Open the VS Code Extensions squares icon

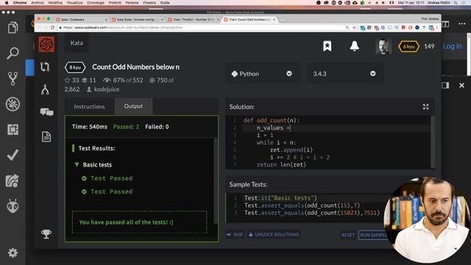click(13, 130)
